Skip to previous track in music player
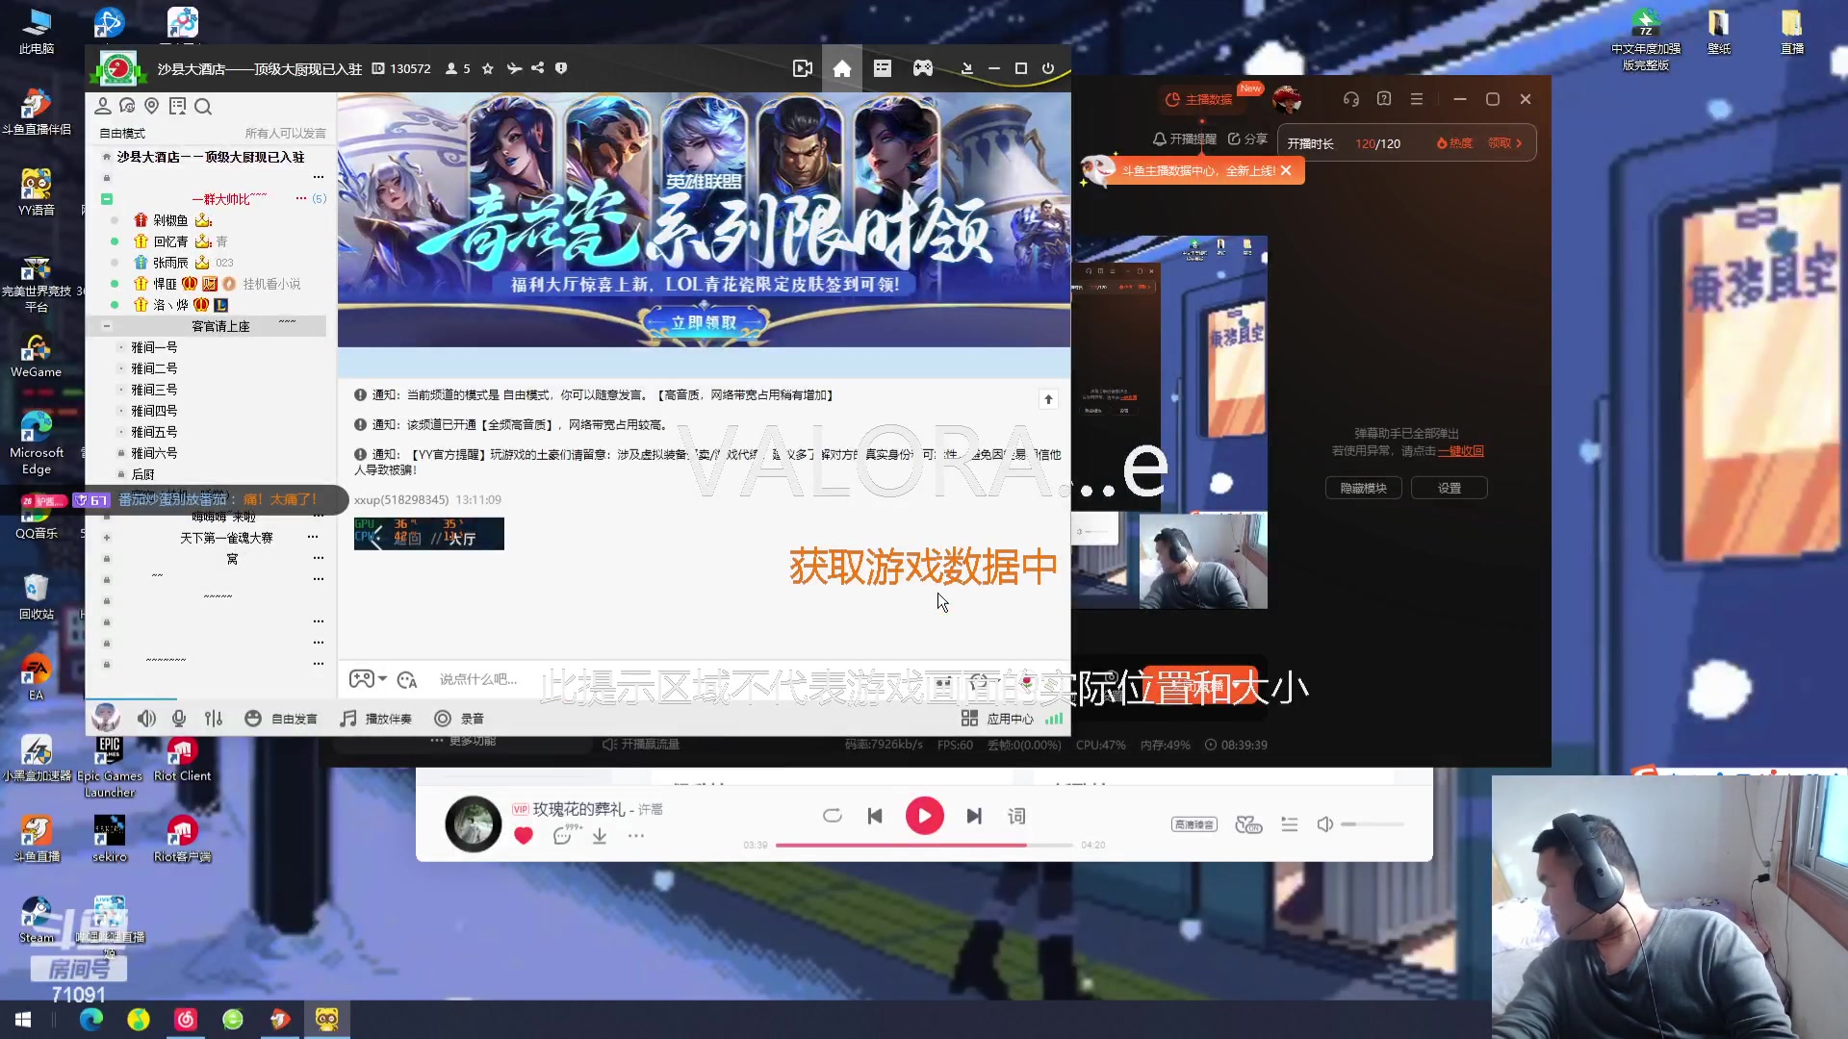 875,816
